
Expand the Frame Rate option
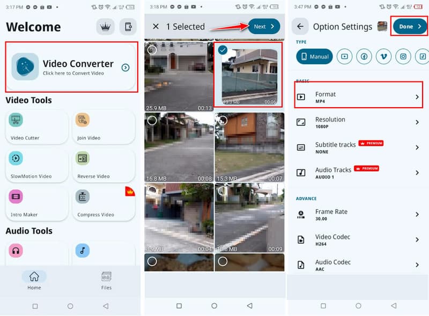click(358, 215)
